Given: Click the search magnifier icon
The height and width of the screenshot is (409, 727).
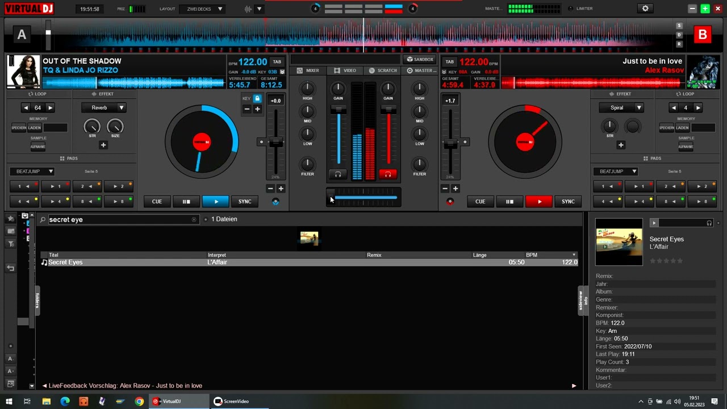Looking at the screenshot, I should click(43, 219).
